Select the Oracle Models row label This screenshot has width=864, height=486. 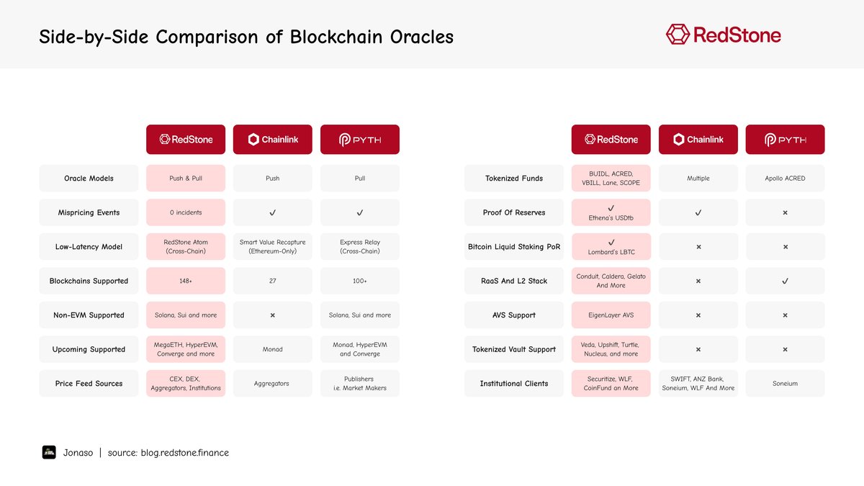(89, 179)
